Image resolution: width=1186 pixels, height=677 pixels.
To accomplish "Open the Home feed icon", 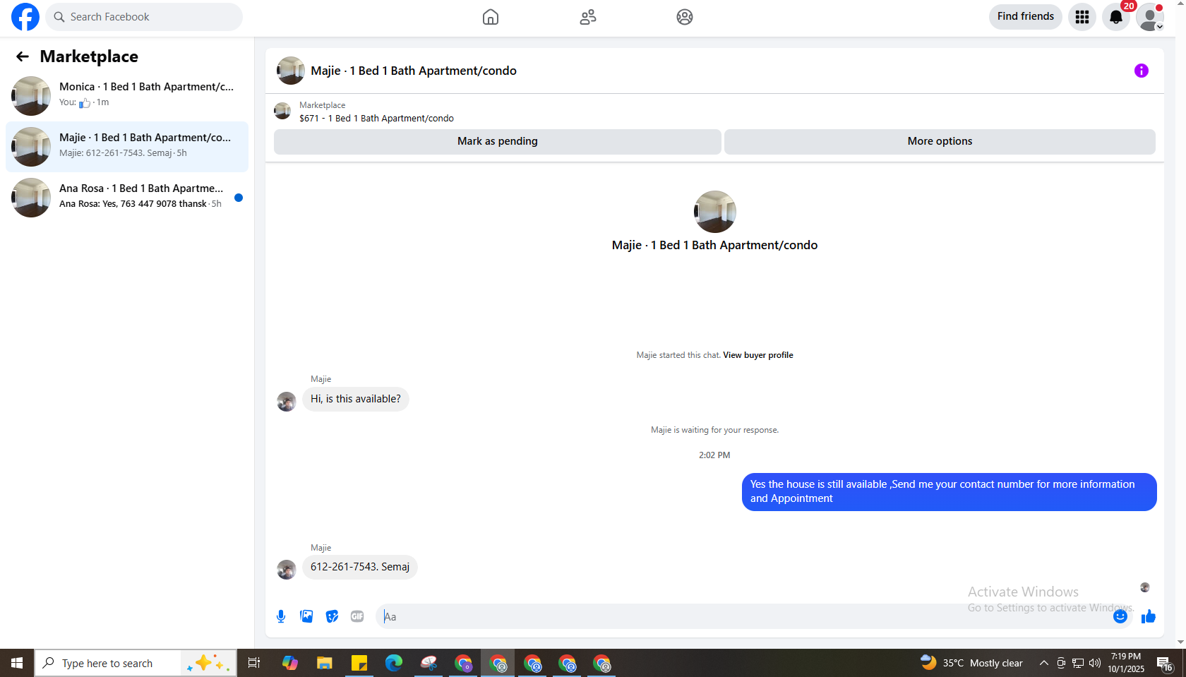I will click(x=491, y=17).
